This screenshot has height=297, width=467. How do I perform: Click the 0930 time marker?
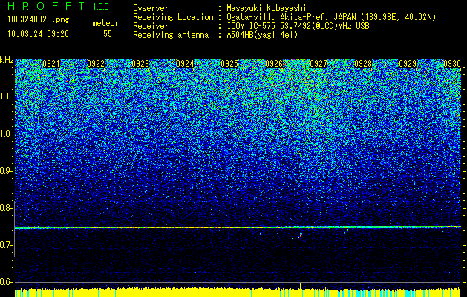point(452,64)
